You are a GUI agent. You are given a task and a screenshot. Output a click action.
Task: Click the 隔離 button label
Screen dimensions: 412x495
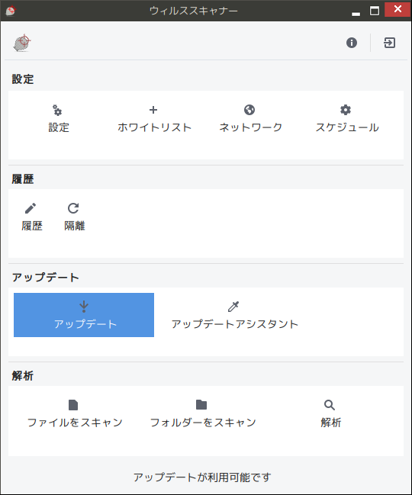click(x=75, y=226)
